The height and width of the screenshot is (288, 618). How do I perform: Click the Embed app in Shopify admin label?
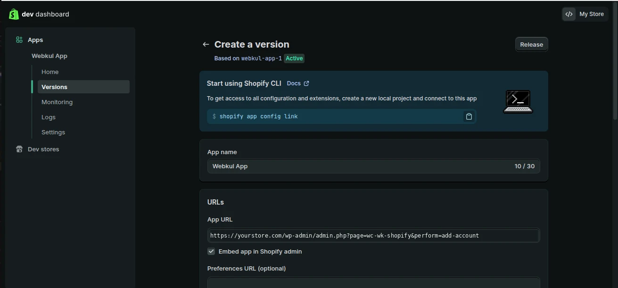pyautogui.click(x=260, y=252)
